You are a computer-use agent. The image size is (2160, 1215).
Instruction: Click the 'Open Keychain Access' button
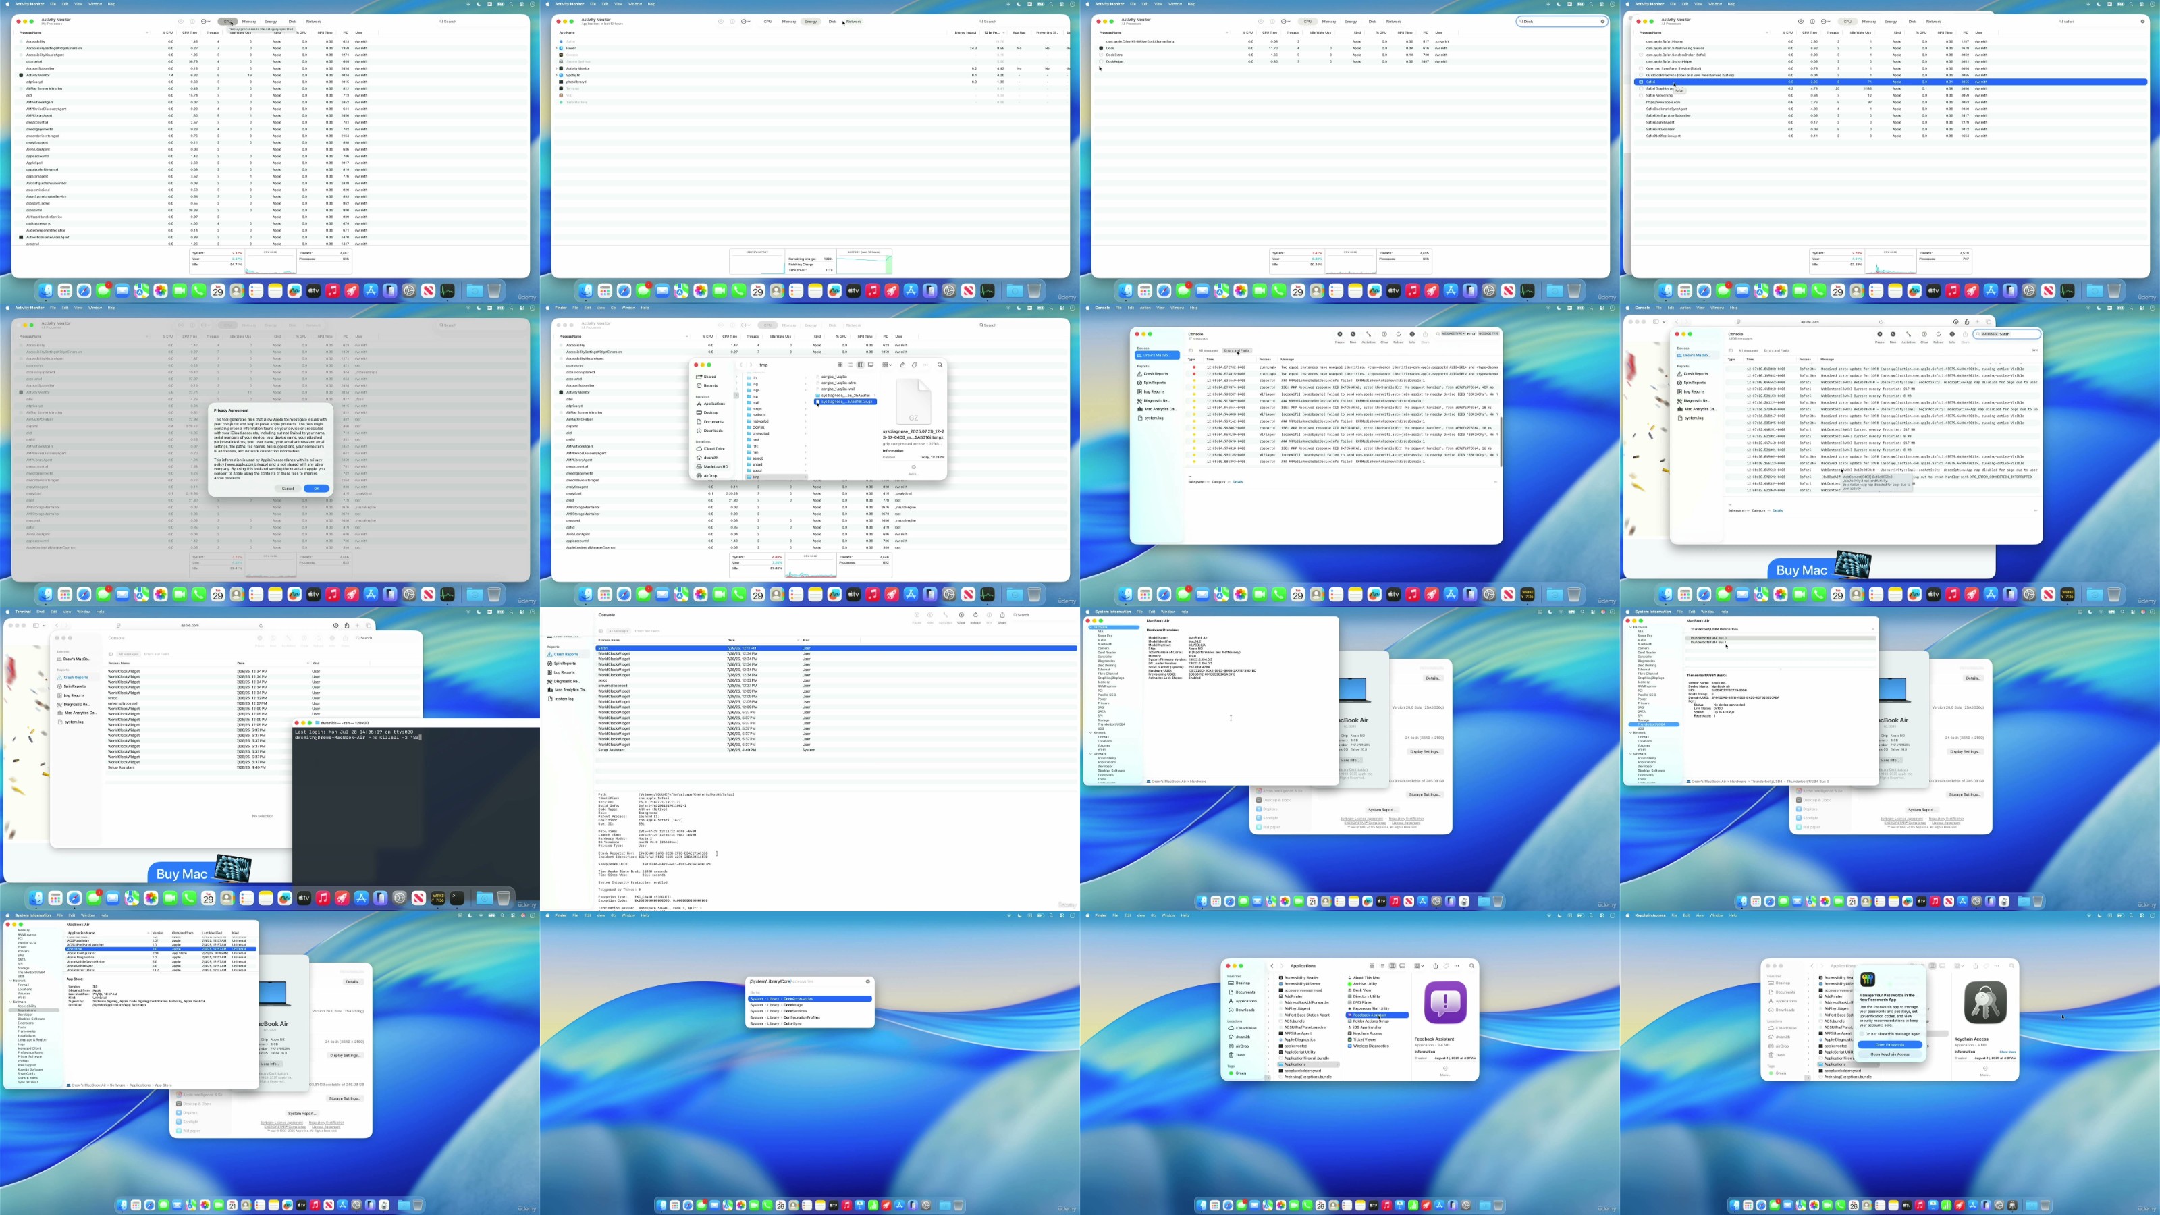[x=1891, y=1055]
